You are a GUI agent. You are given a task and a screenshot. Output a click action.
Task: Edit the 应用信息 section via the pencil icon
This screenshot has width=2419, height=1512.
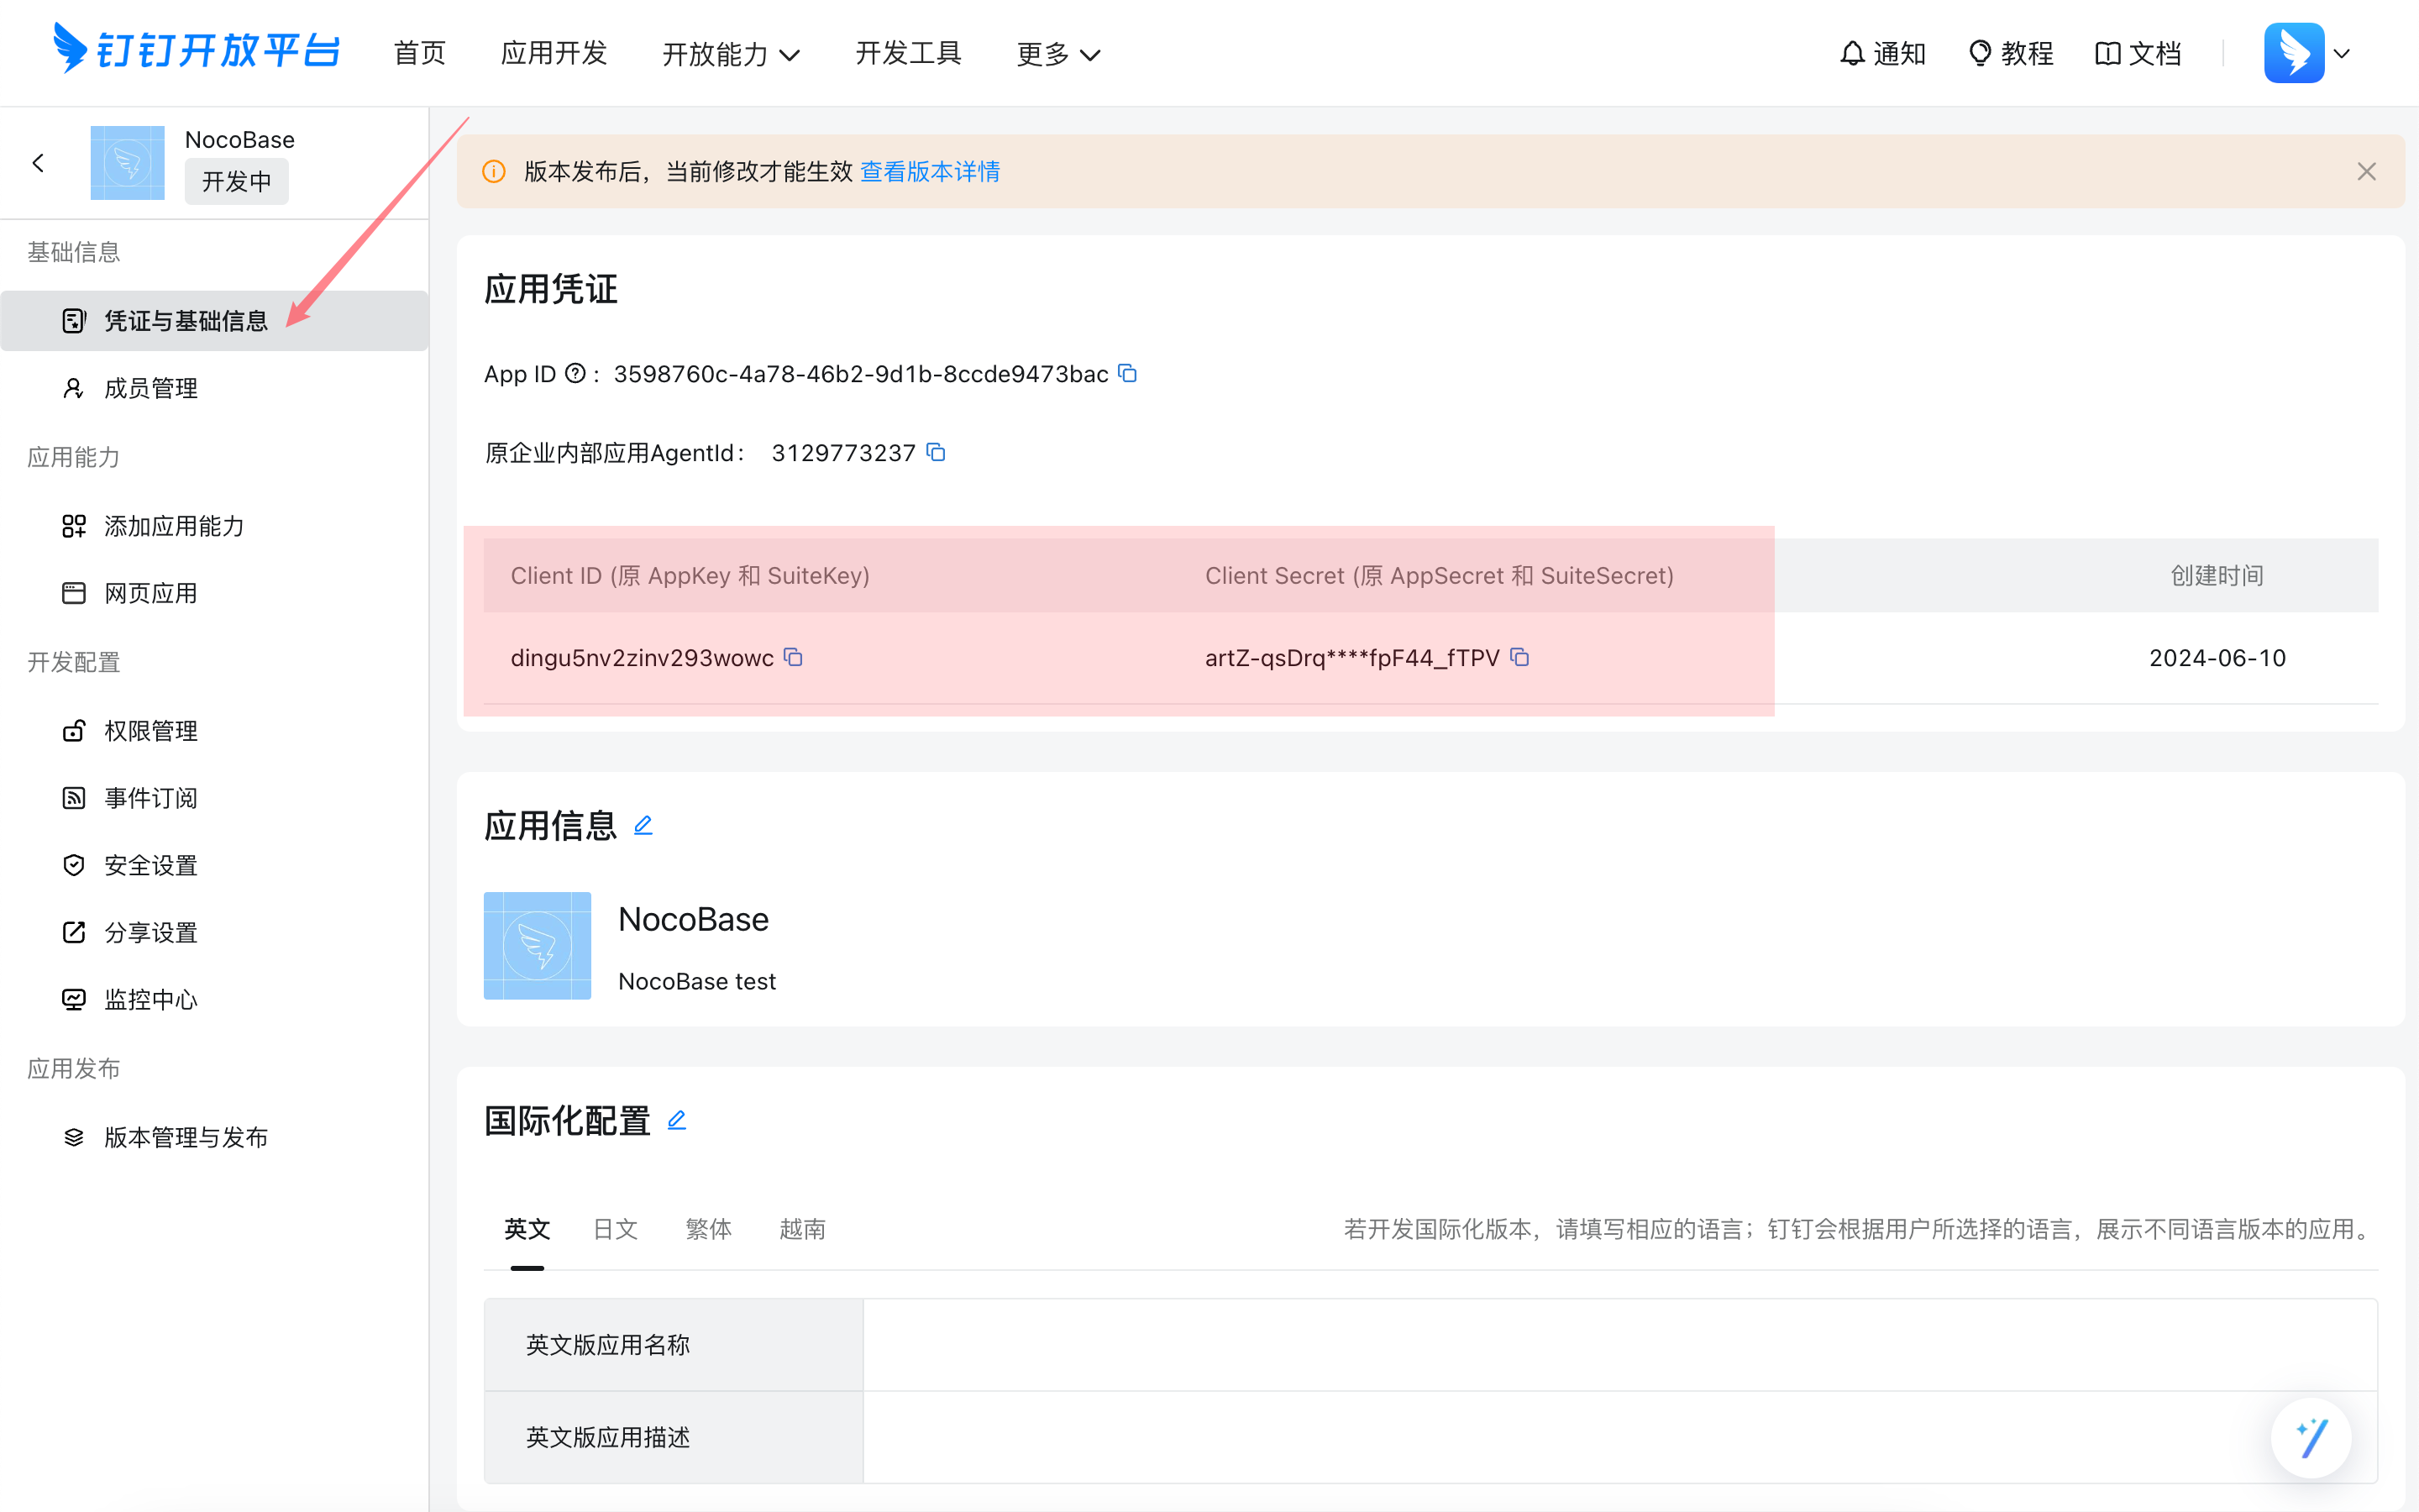[x=643, y=825]
